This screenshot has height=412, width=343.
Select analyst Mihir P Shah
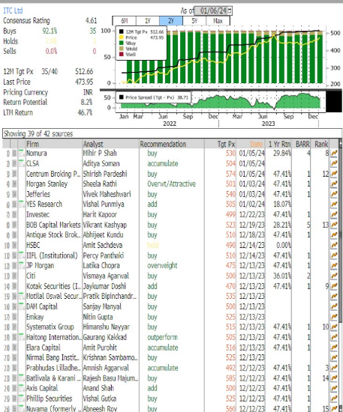coord(100,153)
